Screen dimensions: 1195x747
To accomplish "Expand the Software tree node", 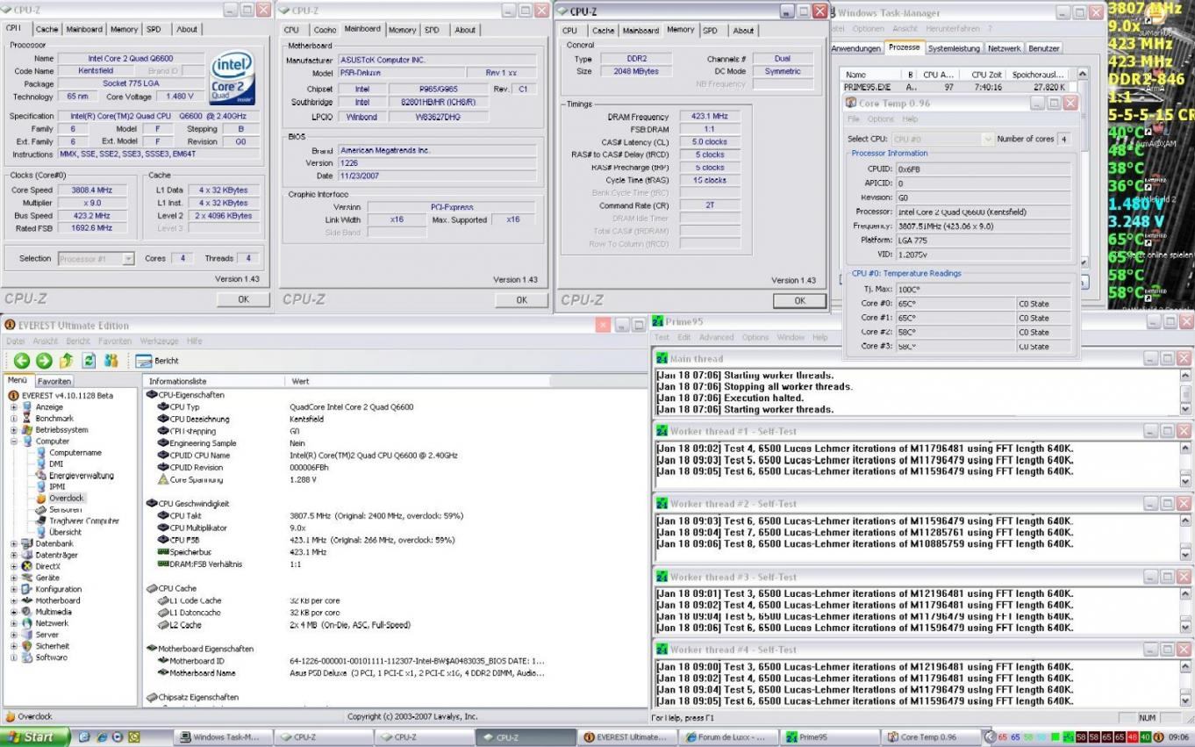I will (x=13, y=657).
